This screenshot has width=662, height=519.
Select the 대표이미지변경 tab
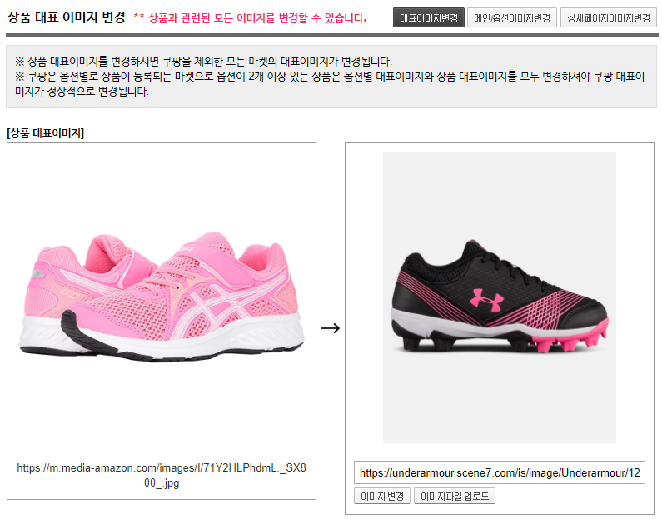[x=429, y=18]
